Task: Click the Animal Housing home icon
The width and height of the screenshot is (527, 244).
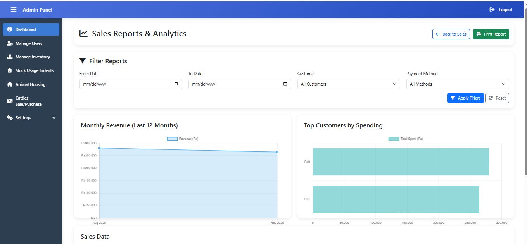Action: tap(10, 84)
